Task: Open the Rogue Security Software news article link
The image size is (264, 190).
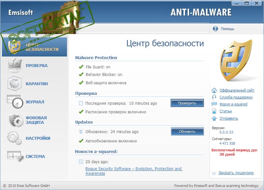Action: 134,171
